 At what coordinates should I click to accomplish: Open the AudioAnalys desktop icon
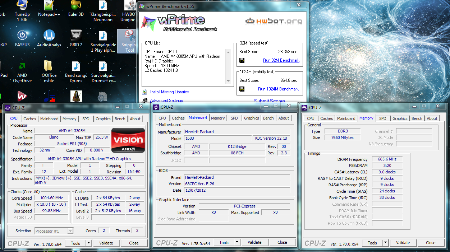(x=49, y=39)
